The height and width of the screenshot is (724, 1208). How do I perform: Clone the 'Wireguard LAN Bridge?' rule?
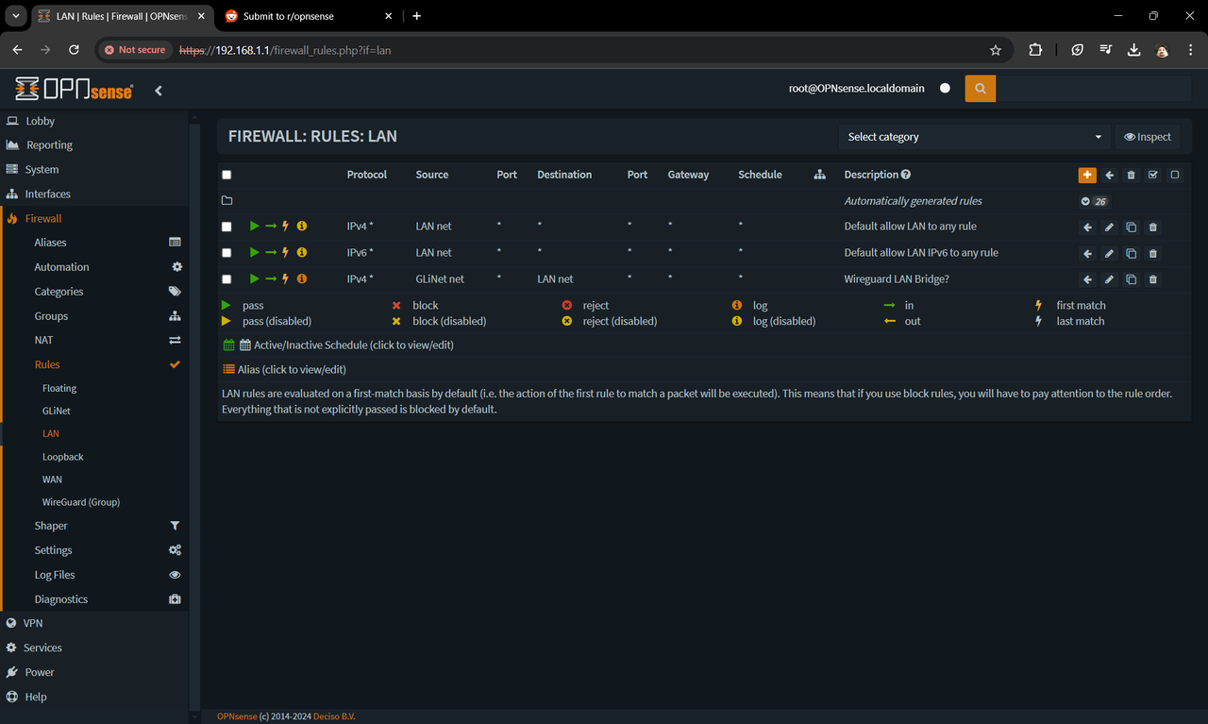tap(1132, 279)
